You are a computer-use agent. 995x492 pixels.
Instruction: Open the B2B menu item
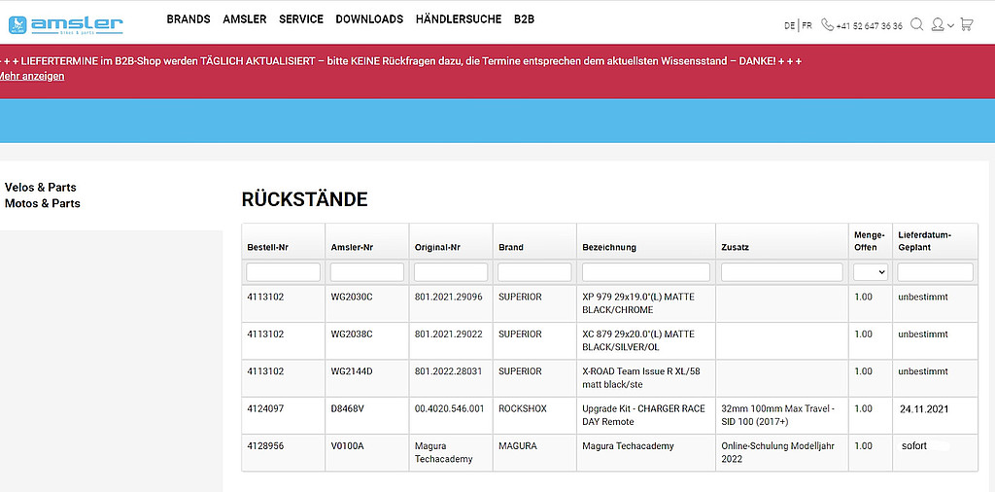[x=524, y=19]
